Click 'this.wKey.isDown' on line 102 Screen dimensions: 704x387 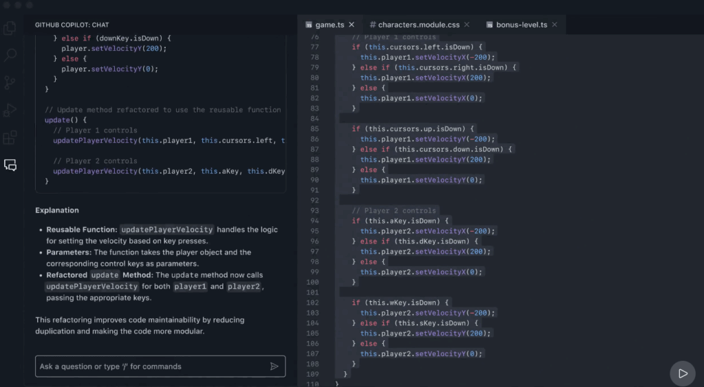(401, 303)
